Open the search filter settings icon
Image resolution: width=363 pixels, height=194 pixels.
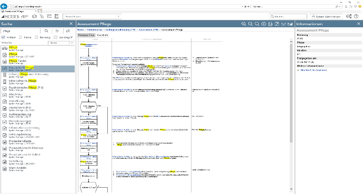point(57,31)
